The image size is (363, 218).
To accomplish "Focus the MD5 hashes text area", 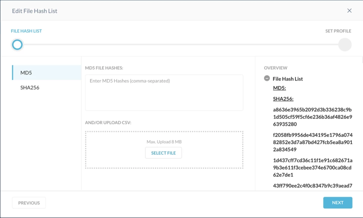I will (164, 92).
